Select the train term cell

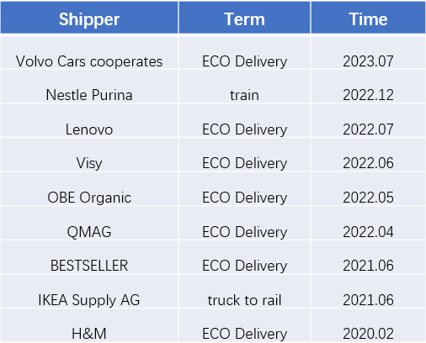tap(244, 87)
